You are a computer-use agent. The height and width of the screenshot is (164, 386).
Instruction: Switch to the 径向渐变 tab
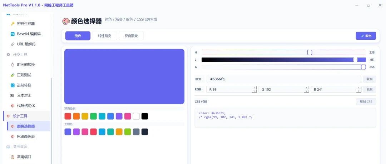coord(131,36)
